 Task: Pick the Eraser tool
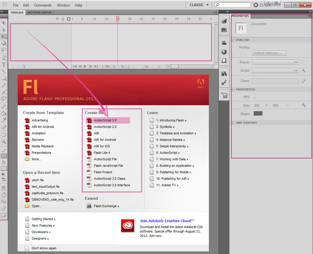(x=4, y=127)
